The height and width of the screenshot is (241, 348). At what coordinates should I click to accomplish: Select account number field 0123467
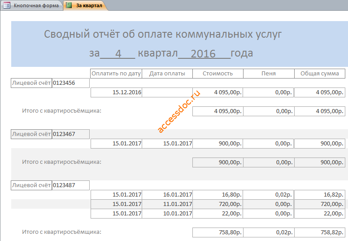(70, 134)
